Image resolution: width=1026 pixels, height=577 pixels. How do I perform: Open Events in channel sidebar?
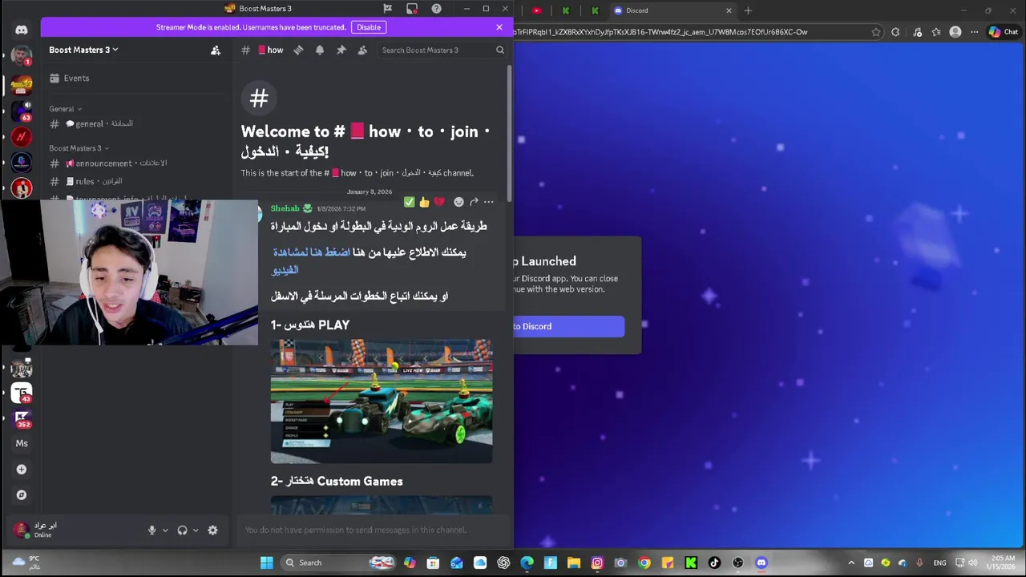click(x=138, y=79)
